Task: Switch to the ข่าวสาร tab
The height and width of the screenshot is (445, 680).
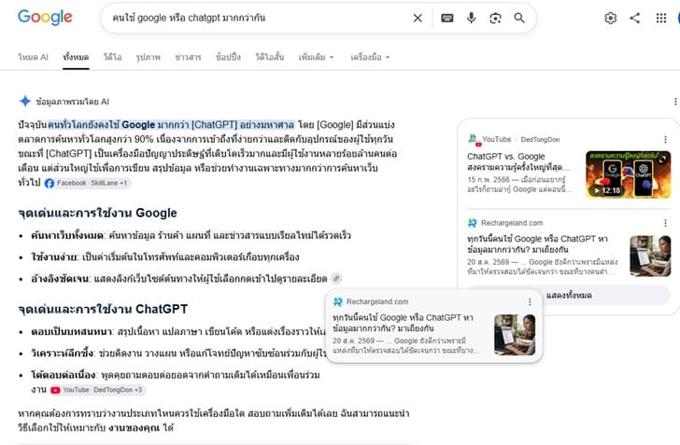Action: click(188, 57)
